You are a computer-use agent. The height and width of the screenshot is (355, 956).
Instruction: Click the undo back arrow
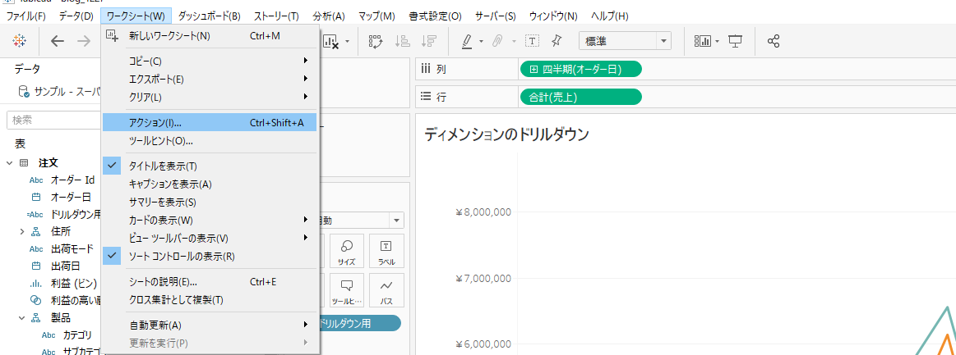[57, 41]
